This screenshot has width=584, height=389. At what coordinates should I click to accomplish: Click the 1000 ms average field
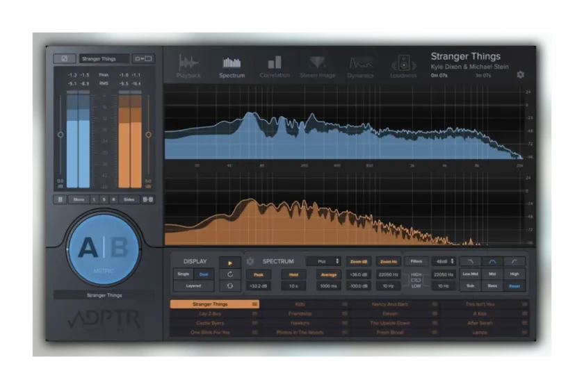click(328, 286)
